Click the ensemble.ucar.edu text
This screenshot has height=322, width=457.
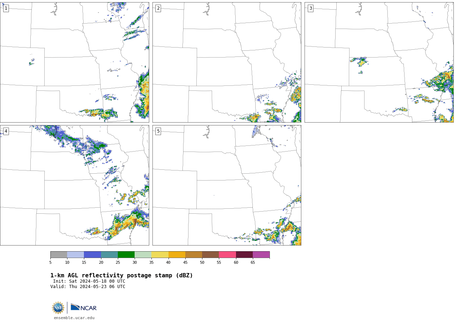74,318
